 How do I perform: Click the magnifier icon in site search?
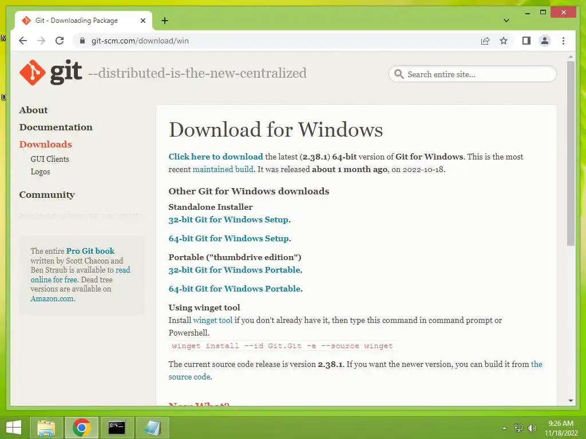(399, 74)
